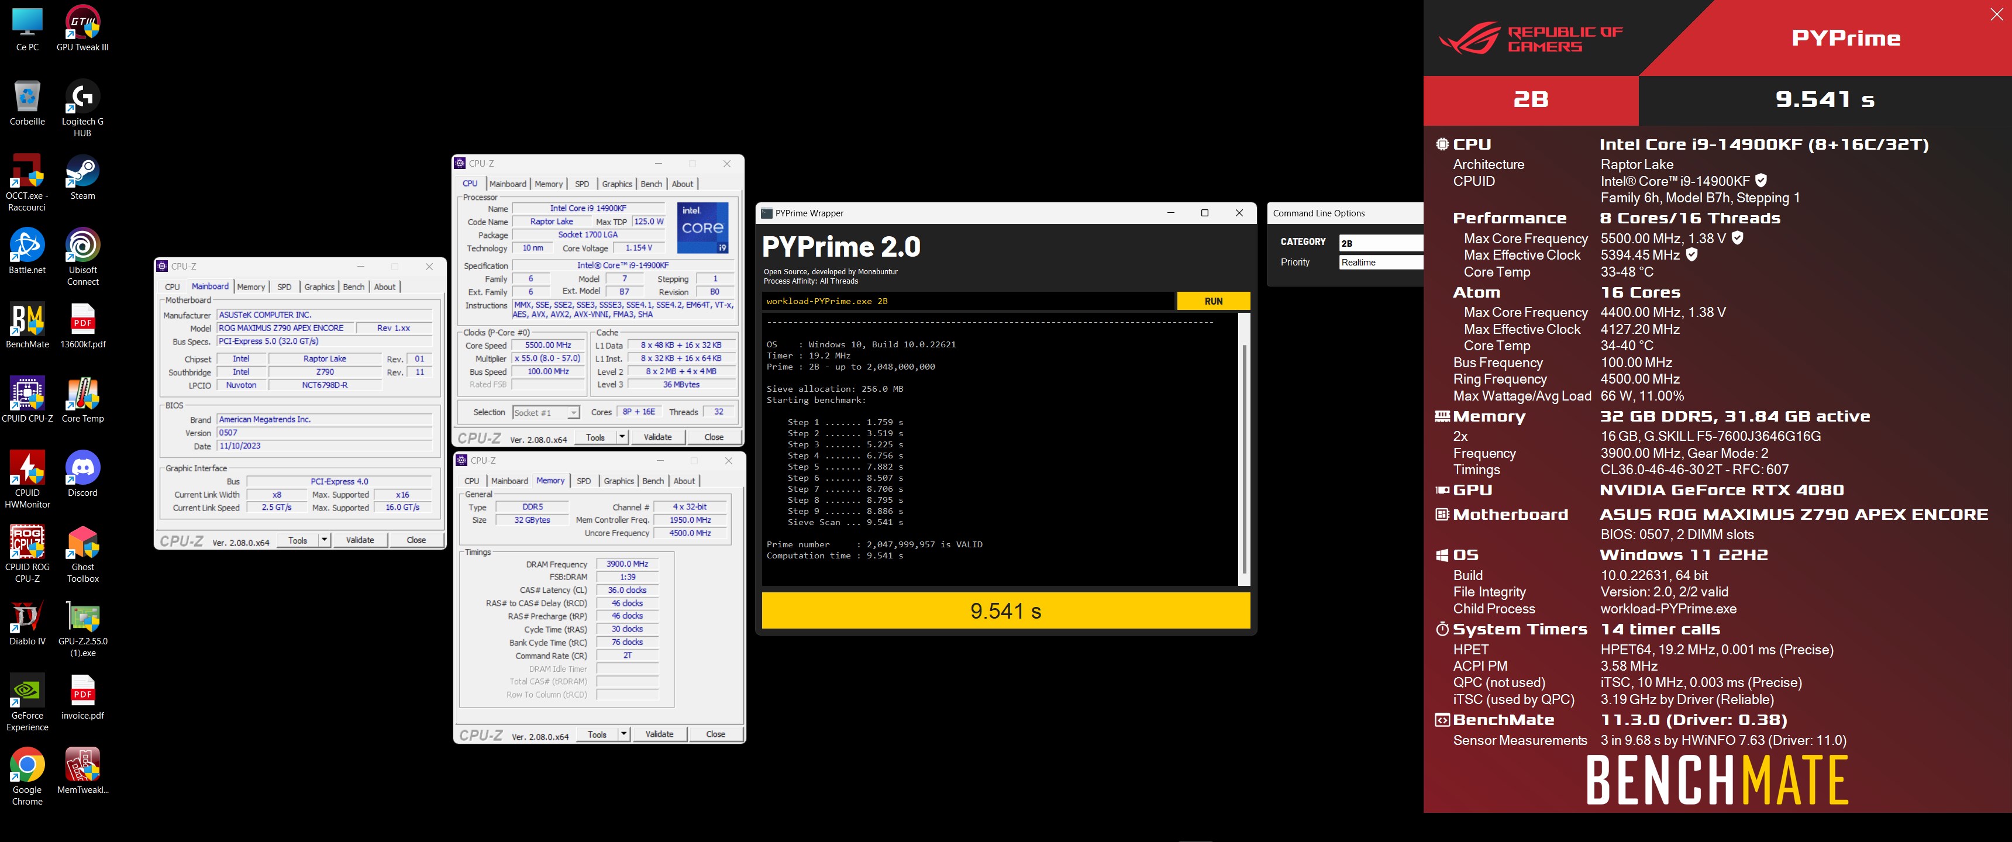Minimize the PYPrime Wrapper window
The image size is (2012, 842).
coord(1171,212)
